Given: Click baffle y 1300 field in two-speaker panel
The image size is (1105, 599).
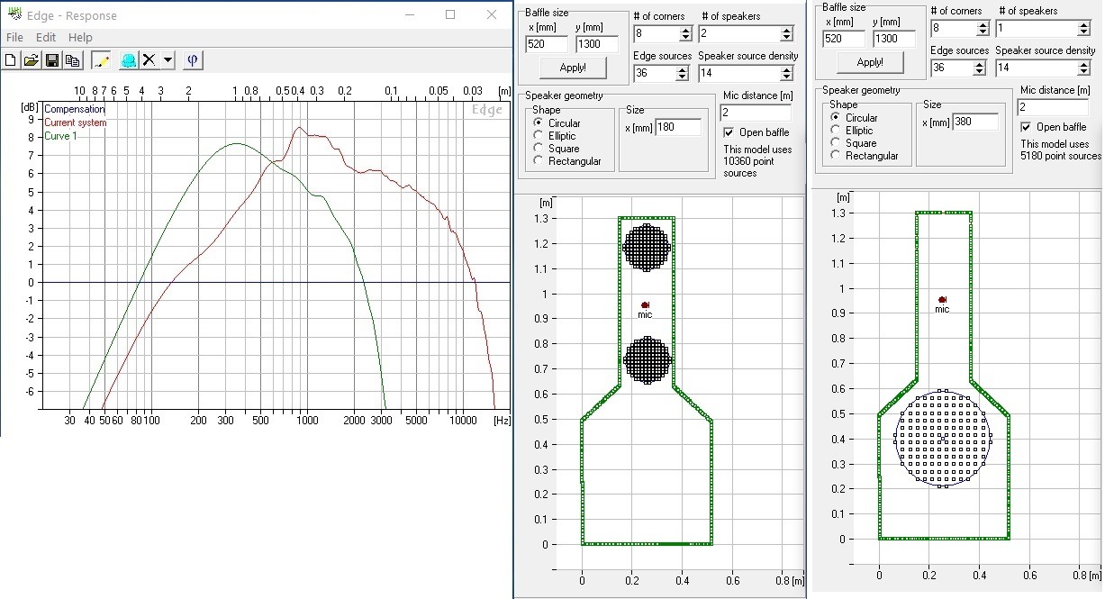Looking at the screenshot, I should 596,44.
